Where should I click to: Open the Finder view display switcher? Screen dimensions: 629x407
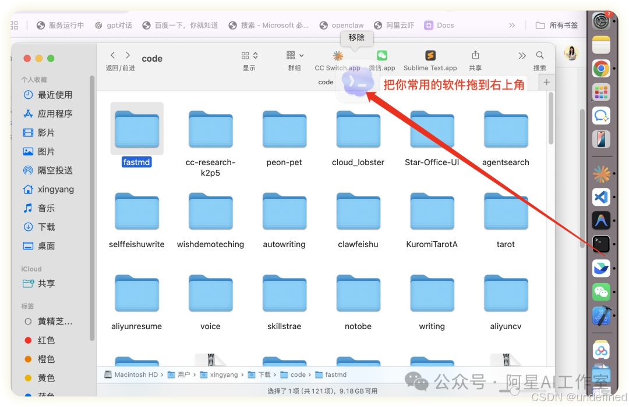pos(249,55)
